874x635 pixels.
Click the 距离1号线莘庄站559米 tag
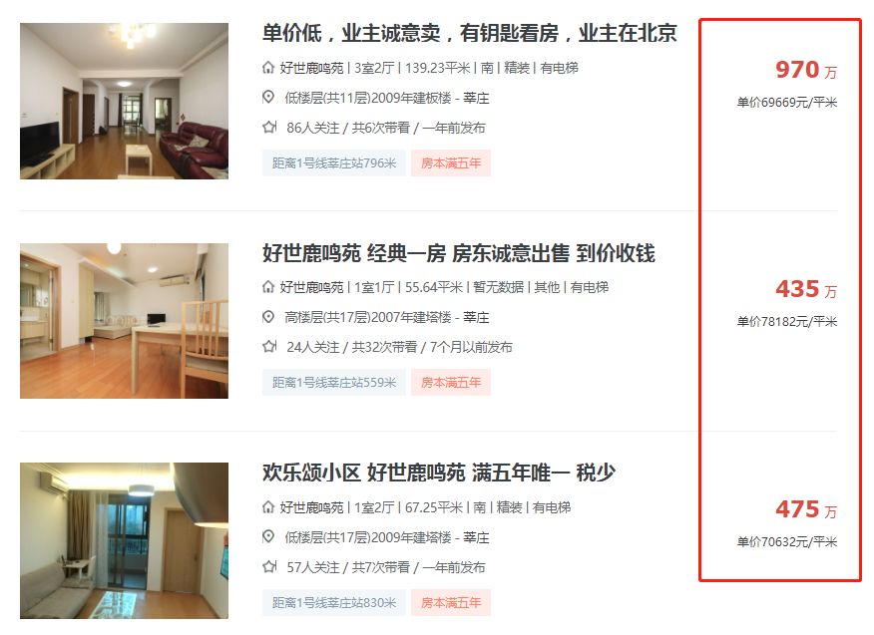[334, 383]
